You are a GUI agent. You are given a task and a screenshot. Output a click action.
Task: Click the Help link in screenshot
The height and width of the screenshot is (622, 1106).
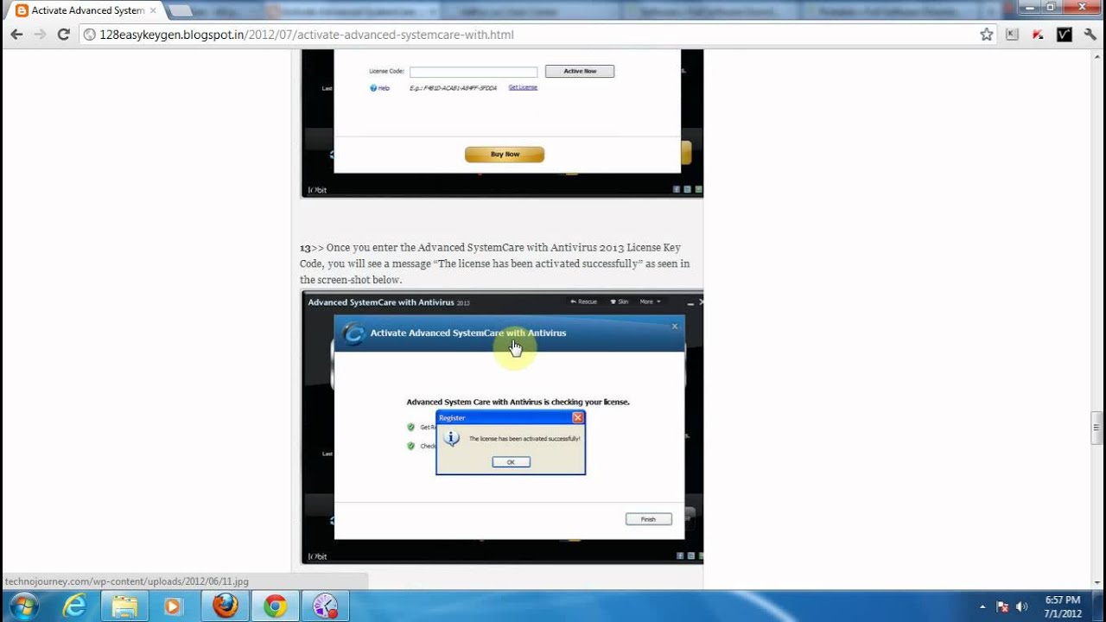tap(380, 88)
